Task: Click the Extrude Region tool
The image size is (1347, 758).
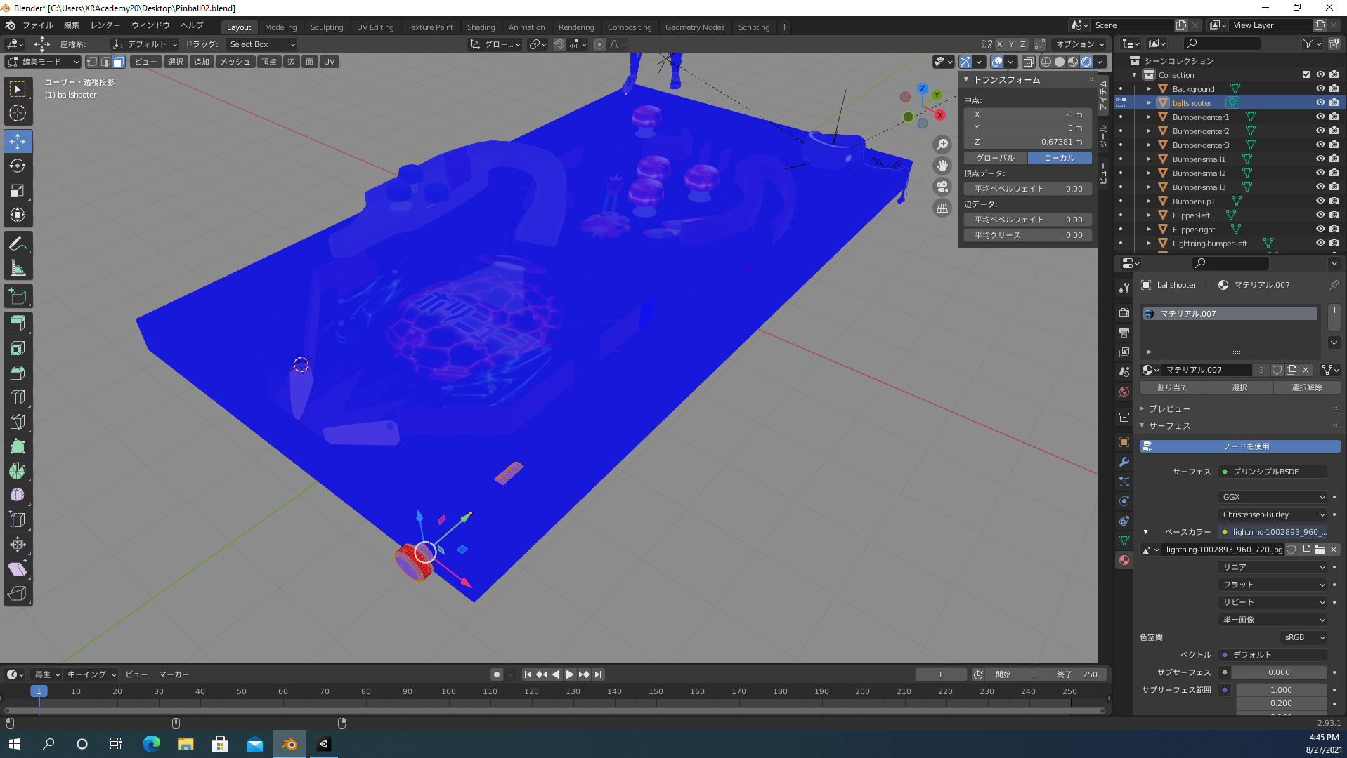Action: click(x=18, y=324)
